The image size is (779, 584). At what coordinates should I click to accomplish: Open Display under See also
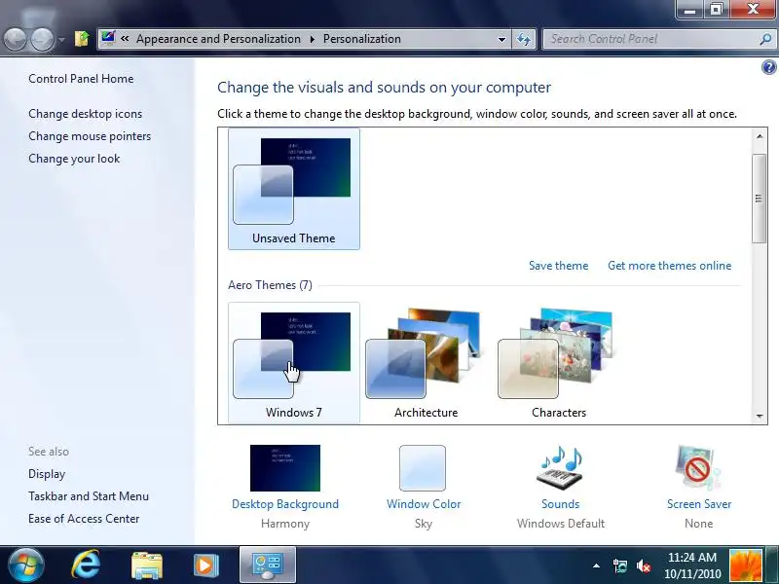point(47,474)
